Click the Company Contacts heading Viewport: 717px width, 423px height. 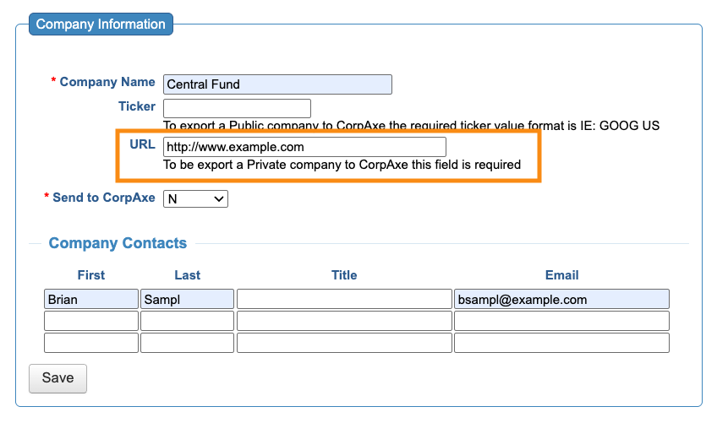coord(118,243)
